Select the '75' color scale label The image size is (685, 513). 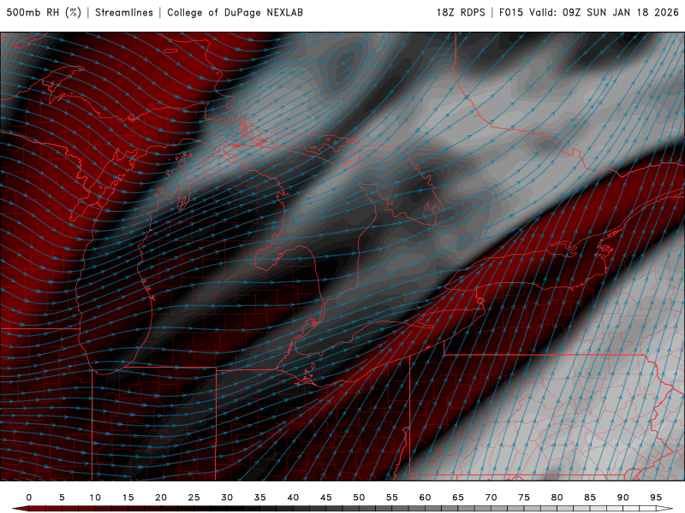[x=524, y=498]
